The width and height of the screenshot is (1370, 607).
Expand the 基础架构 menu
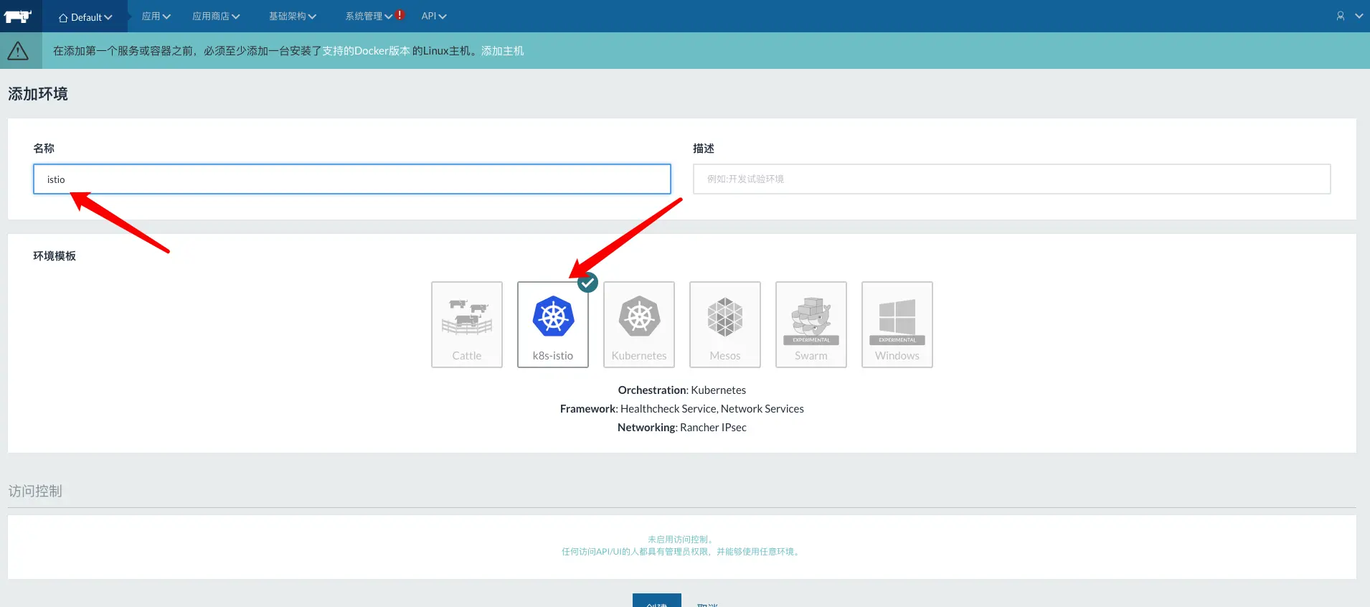293,16
